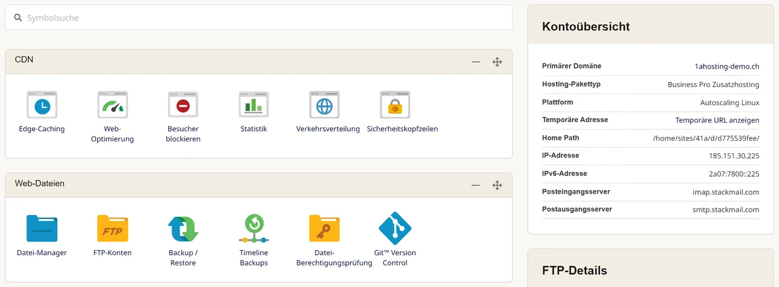The width and height of the screenshot is (779, 287).
Task: Select the IPv6 address 2a07:7800::225
Action: tap(734, 174)
